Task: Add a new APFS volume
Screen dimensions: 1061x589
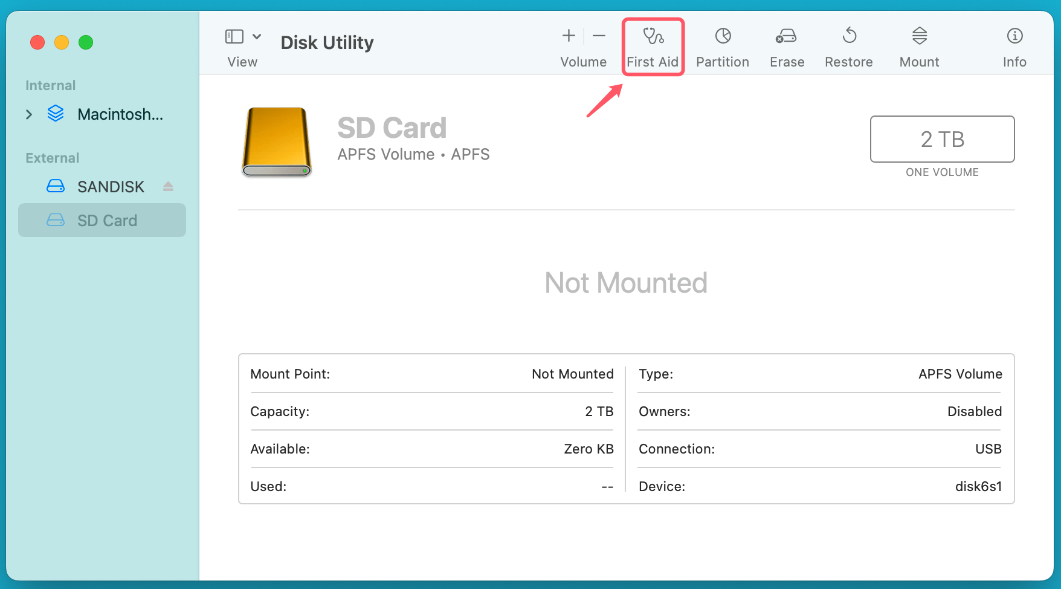Action: point(568,36)
